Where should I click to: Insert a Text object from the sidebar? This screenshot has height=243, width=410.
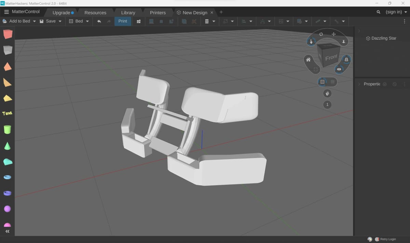coord(7,113)
